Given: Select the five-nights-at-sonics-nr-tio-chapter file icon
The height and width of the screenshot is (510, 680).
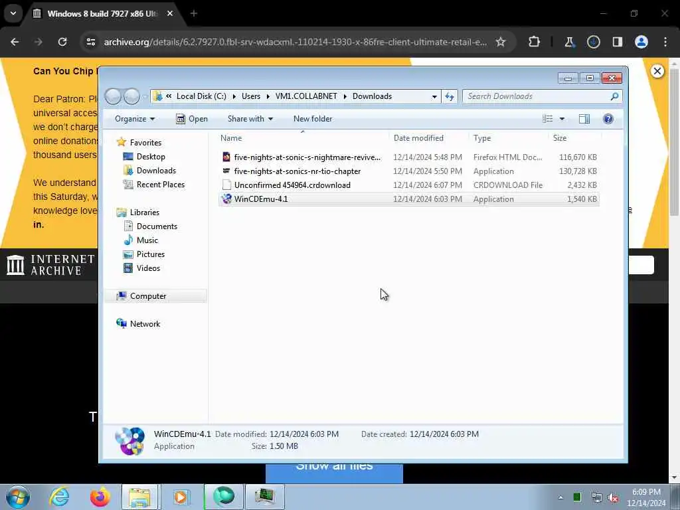Looking at the screenshot, I should coord(226,171).
